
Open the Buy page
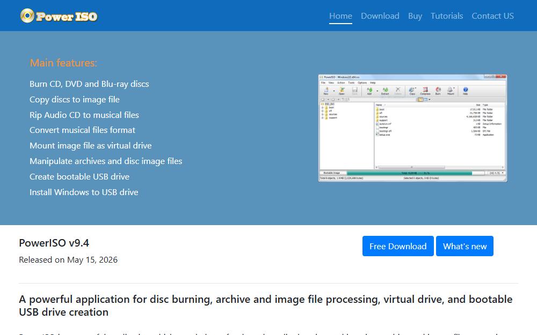click(x=415, y=16)
